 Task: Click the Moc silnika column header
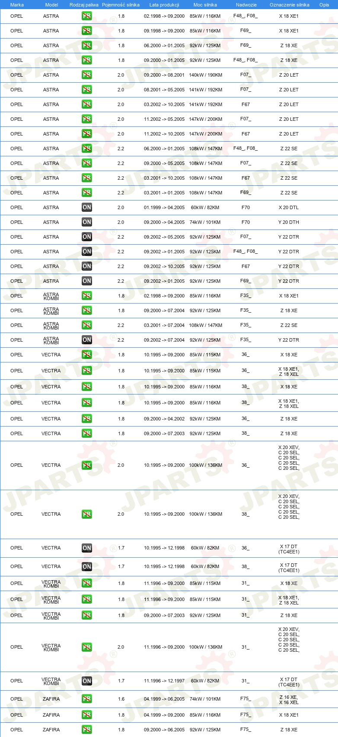[x=205, y=5]
